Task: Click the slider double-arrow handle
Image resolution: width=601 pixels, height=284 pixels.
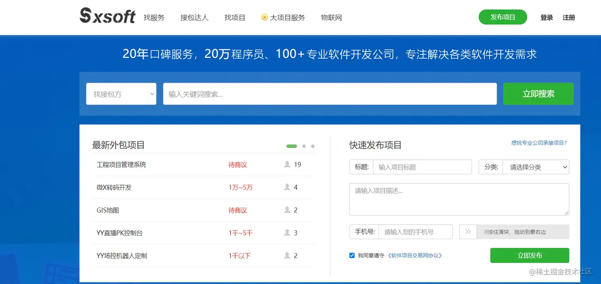Action: point(468,232)
